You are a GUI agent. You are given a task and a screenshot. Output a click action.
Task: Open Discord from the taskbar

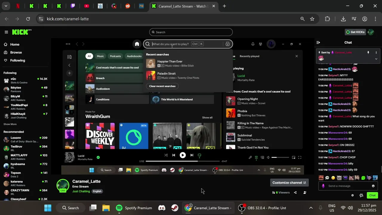pos(162,208)
